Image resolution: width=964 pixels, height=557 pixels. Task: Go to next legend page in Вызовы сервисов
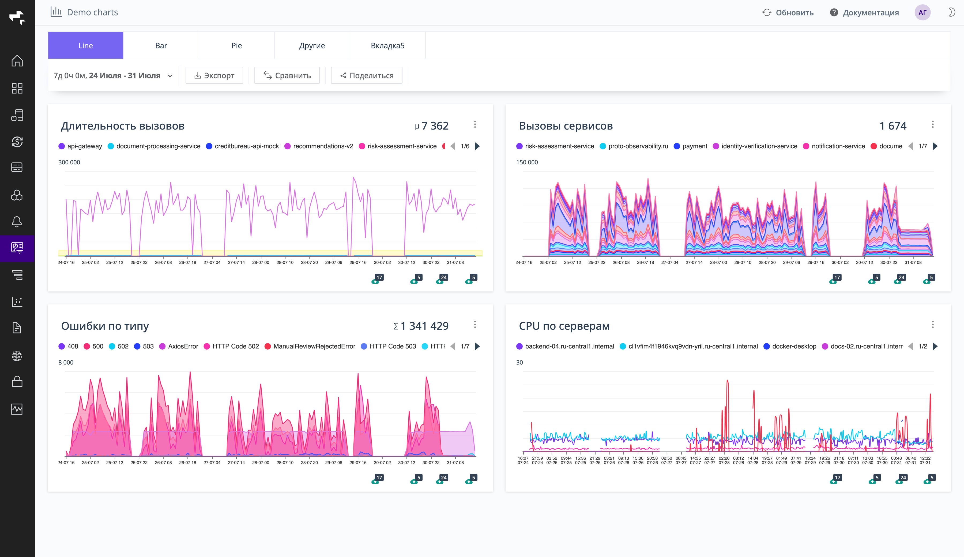pos(935,146)
